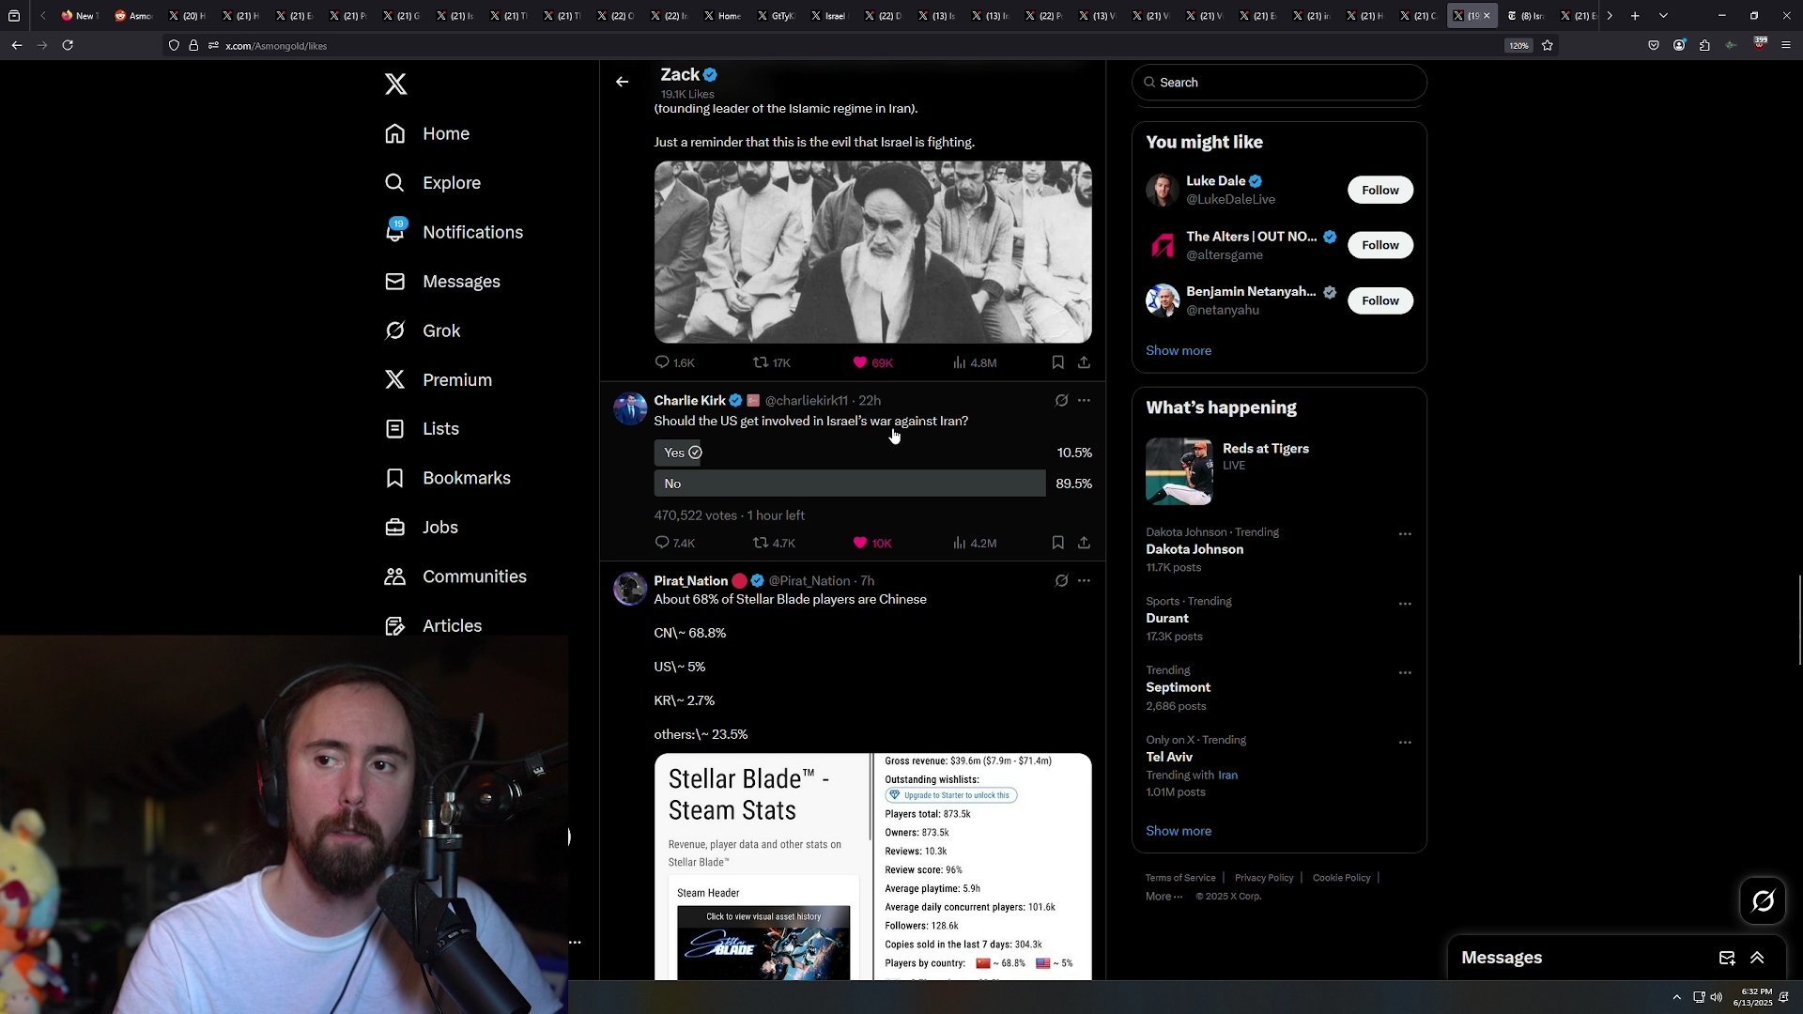Open browser tab list dropdown arrow
Screen dimensions: 1803x1014
pyautogui.click(x=1663, y=16)
